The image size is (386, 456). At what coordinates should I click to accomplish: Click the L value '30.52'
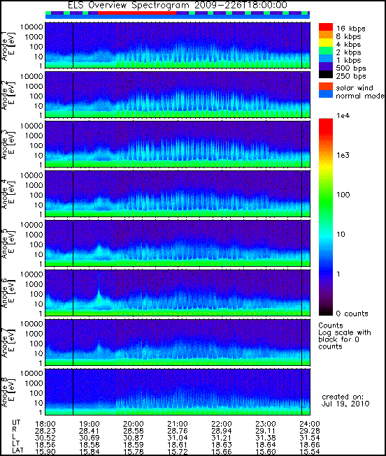(x=45, y=438)
